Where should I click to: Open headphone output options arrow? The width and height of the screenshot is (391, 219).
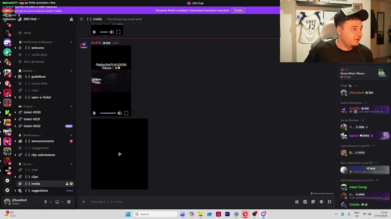coord(62,202)
